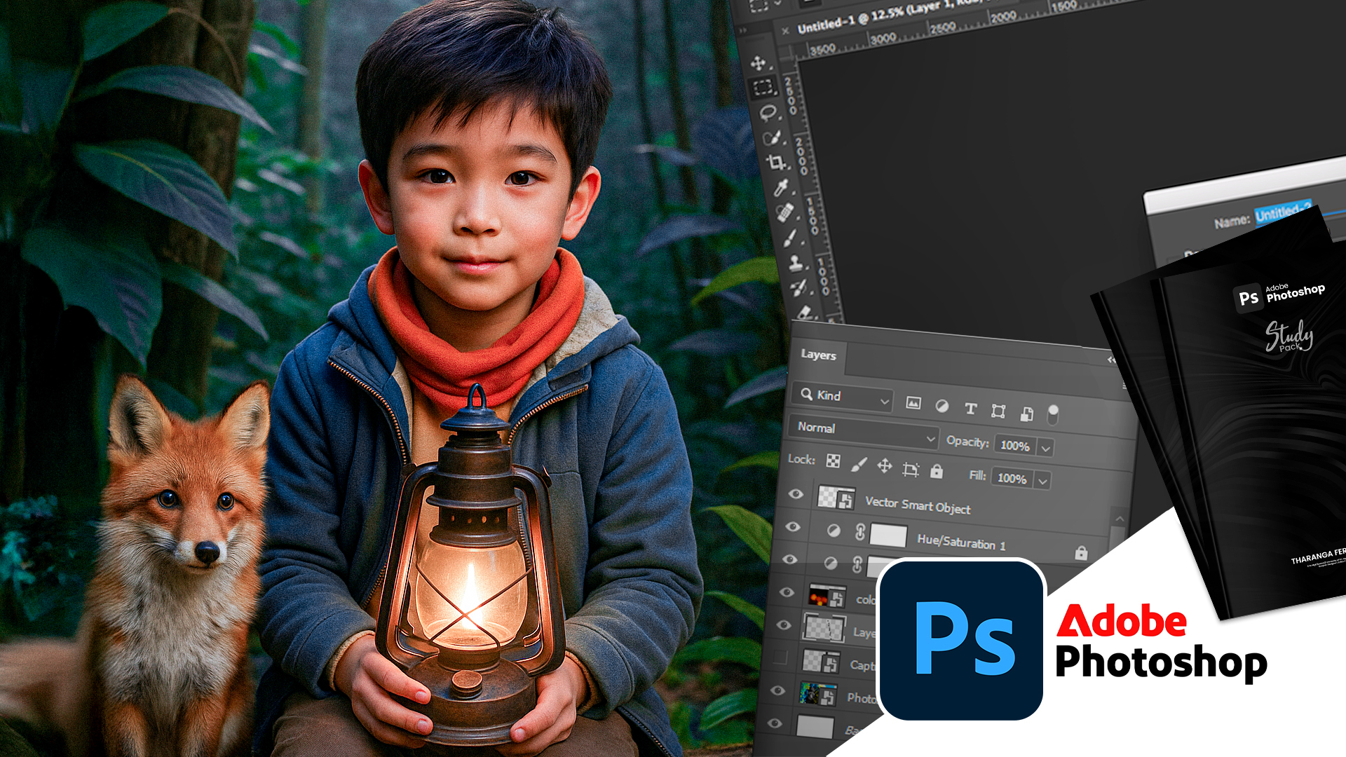1346x757 pixels.
Task: Lock image pixels with brush icon
Action: (x=859, y=464)
